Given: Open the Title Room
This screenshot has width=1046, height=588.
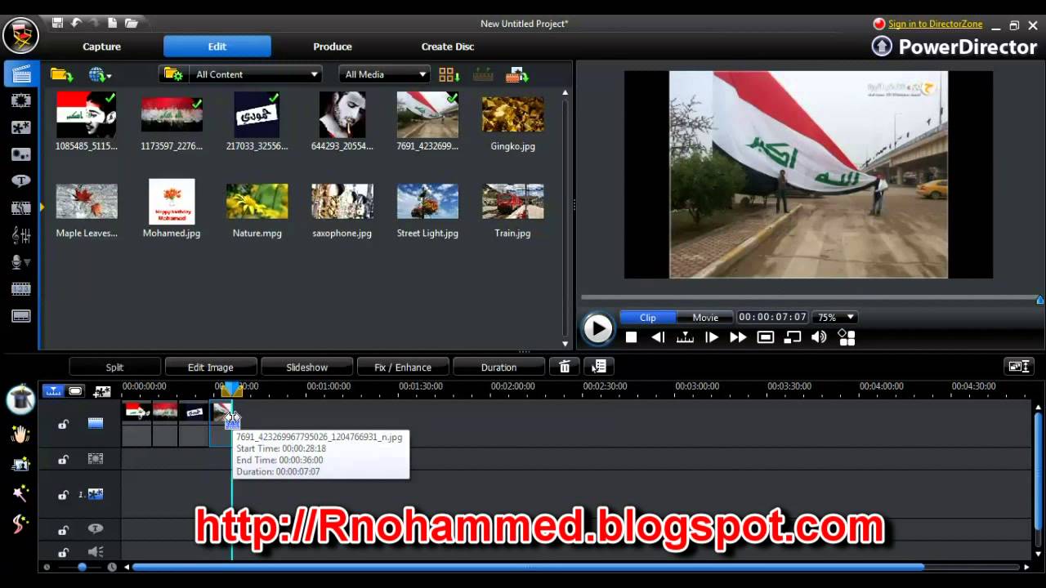Looking at the screenshot, I should [21, 181].
